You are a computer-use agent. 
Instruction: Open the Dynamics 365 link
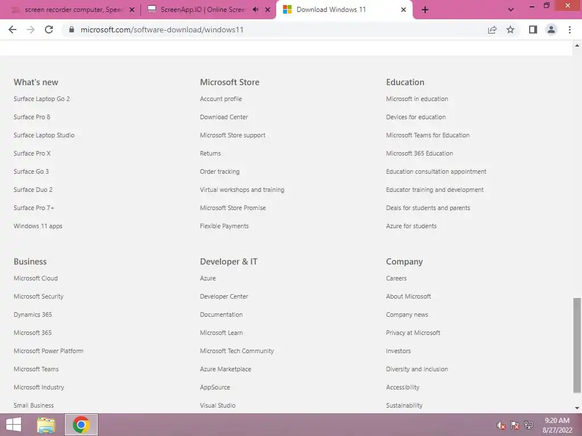coord(32,315)
